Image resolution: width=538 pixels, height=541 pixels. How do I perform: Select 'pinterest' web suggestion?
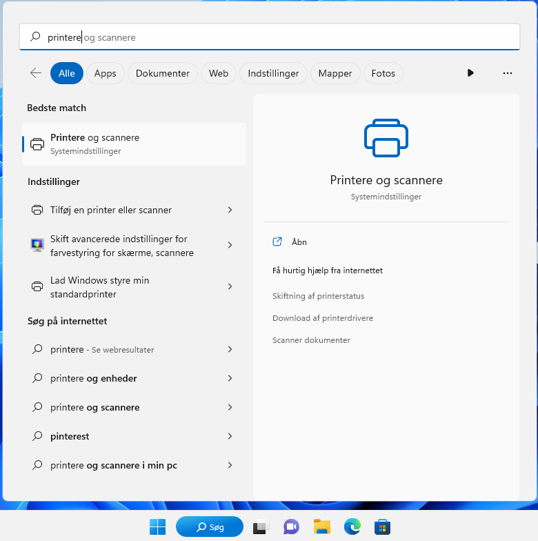pyautogui.click(x=134, y=436)
